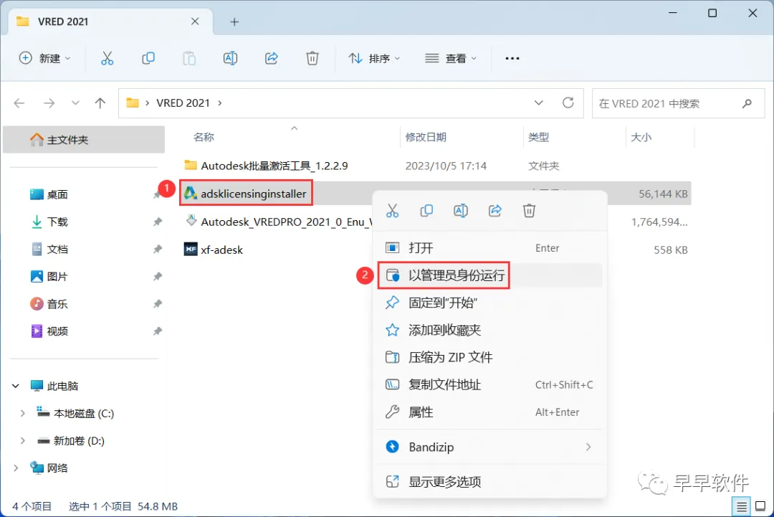Screen dimensions: 774x517
Task: Click the Rename icon in the context menu
Action: (x=461, y=211)
